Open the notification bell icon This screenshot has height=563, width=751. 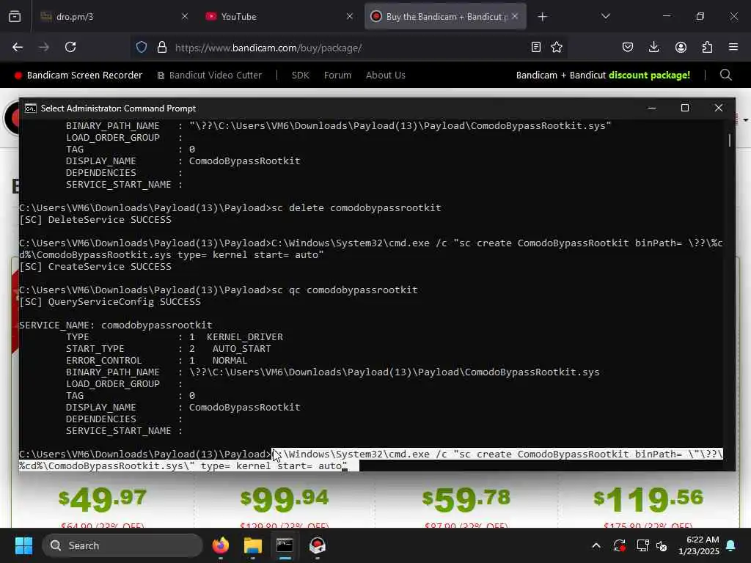point(731,545)
